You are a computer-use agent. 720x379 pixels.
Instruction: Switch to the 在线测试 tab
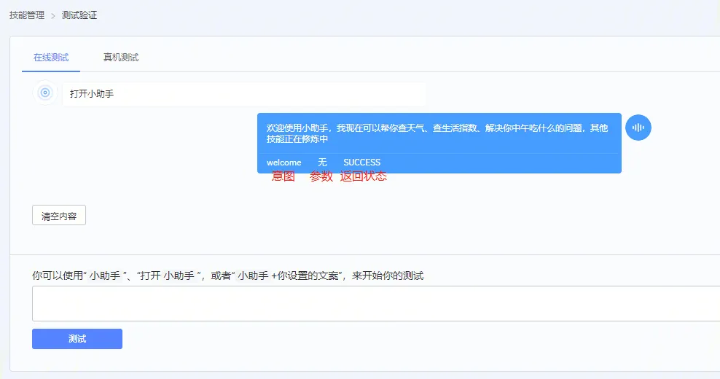click(51, 58)
